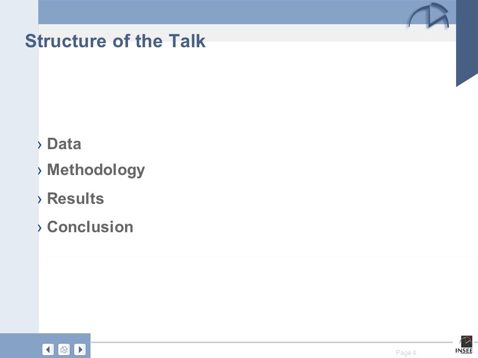Screen dimensions: 478x358
Task: Advance to next slide with right arrow
Action: pos(80,349)
